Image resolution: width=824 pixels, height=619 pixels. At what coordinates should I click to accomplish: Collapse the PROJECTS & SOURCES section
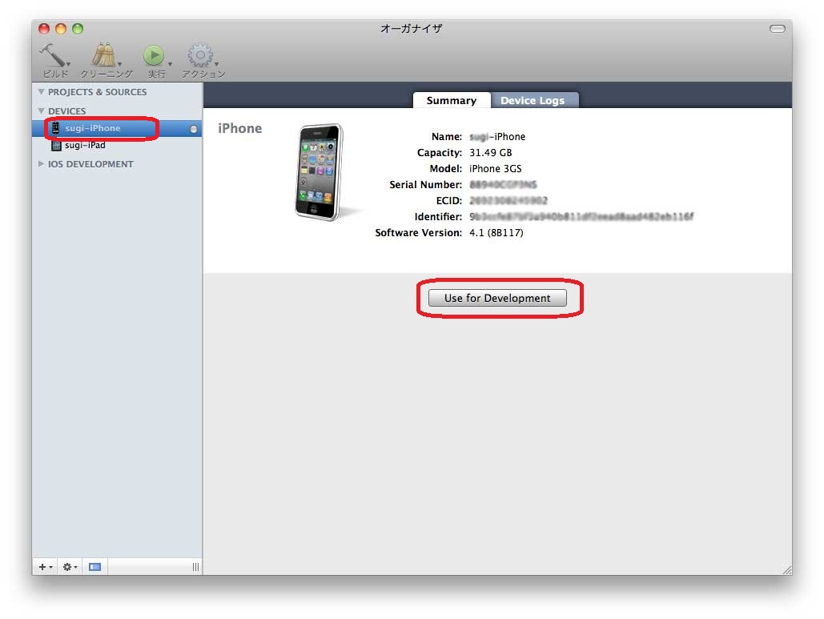pyautogui.click(x=42, y=92)
